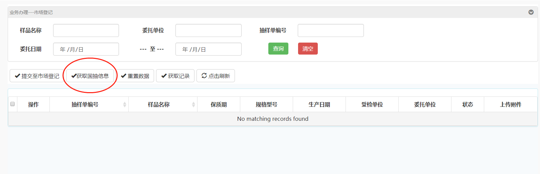Click the 上传附件 column header
The width and height of the screenshot is (540, 174).
(510, 104)
